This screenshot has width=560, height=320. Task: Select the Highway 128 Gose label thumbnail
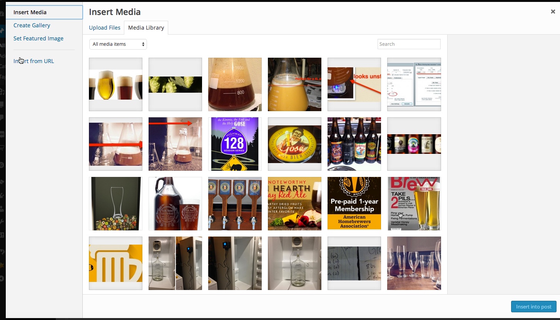tap(235, 144)
